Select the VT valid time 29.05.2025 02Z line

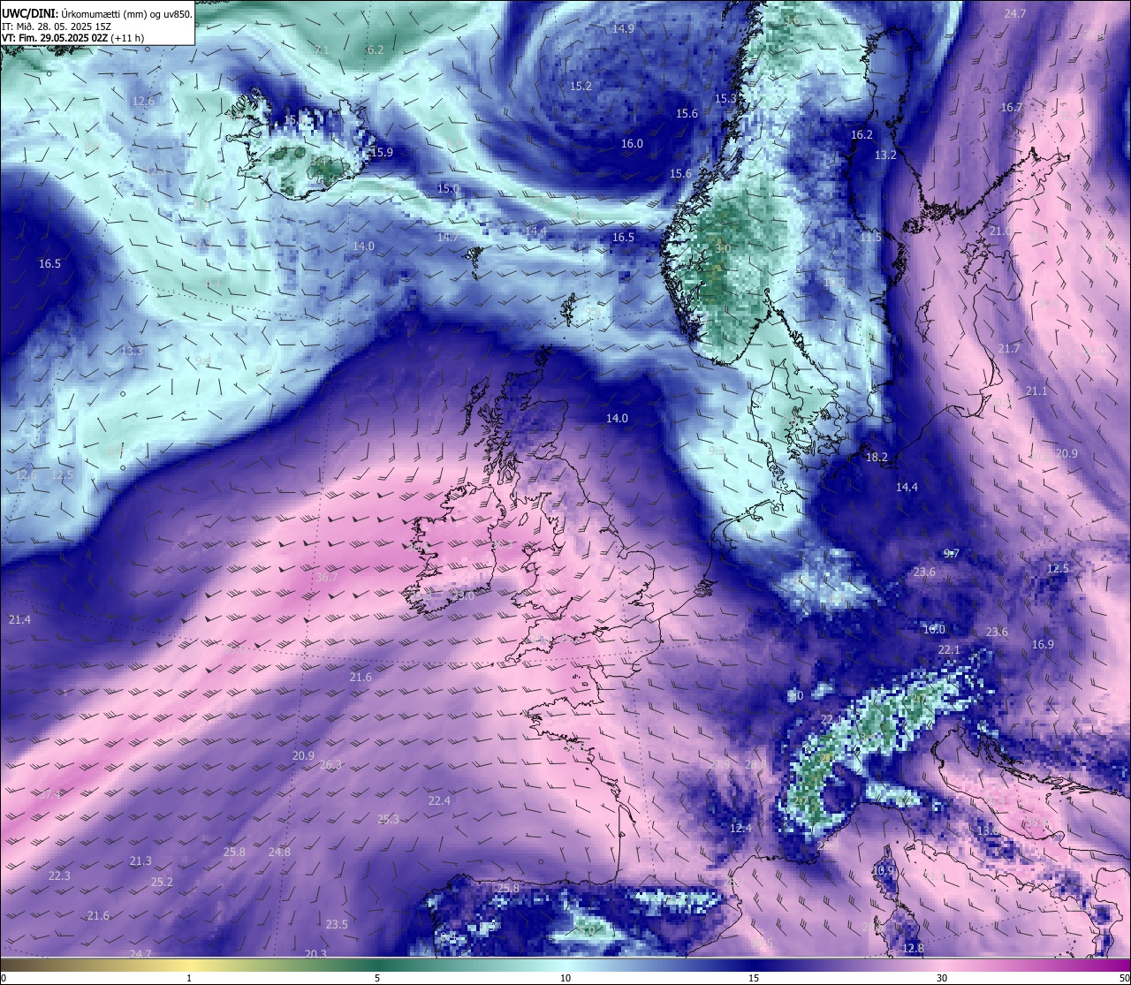pos(72,38)
